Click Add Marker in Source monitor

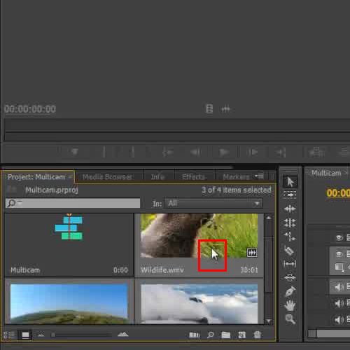[75, 152]
